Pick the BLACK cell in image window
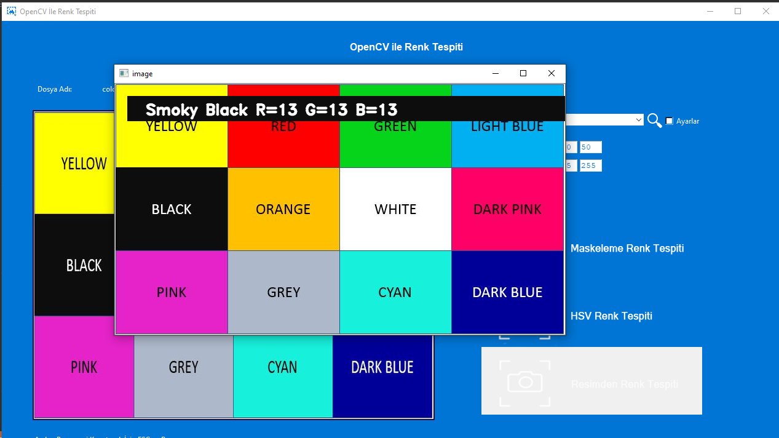Screen dimensions: 779x438 172,209
